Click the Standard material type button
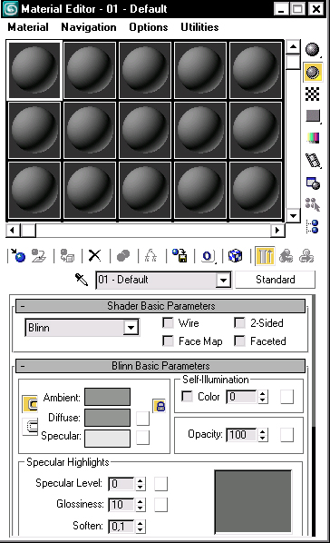330x543 pixels. tap(276, 280)
